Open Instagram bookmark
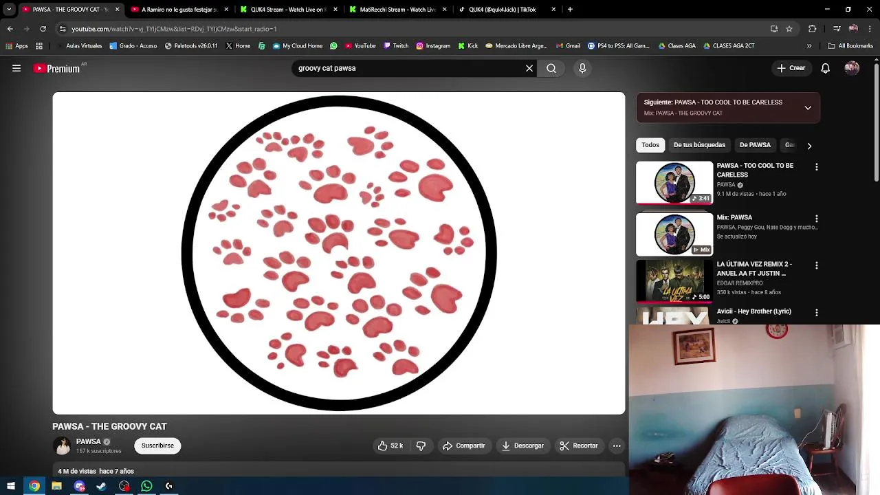The width and height of the screenshot is (880, 495). (x=433, y=46)
